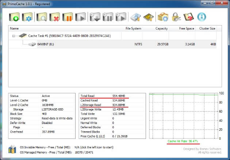Click the blue snowflake cache task icon
This screenshot has width=230, height=160.
(x=27, y=17)
